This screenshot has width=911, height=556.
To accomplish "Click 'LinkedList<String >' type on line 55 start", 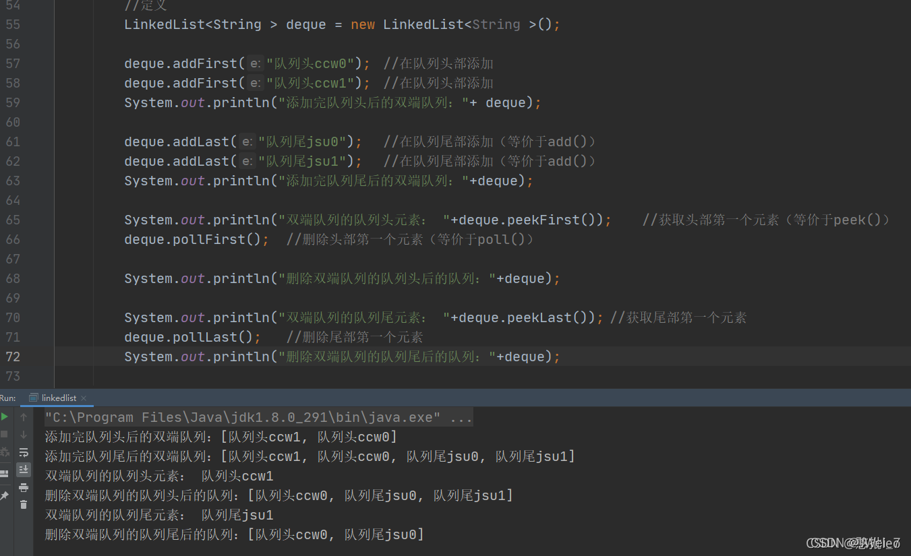I will point(201,24).
